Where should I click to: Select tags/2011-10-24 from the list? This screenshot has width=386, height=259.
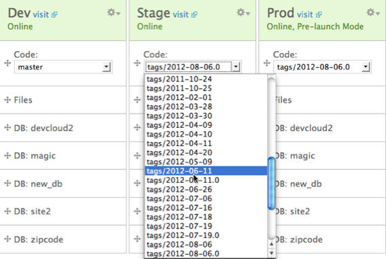point(206,79)
